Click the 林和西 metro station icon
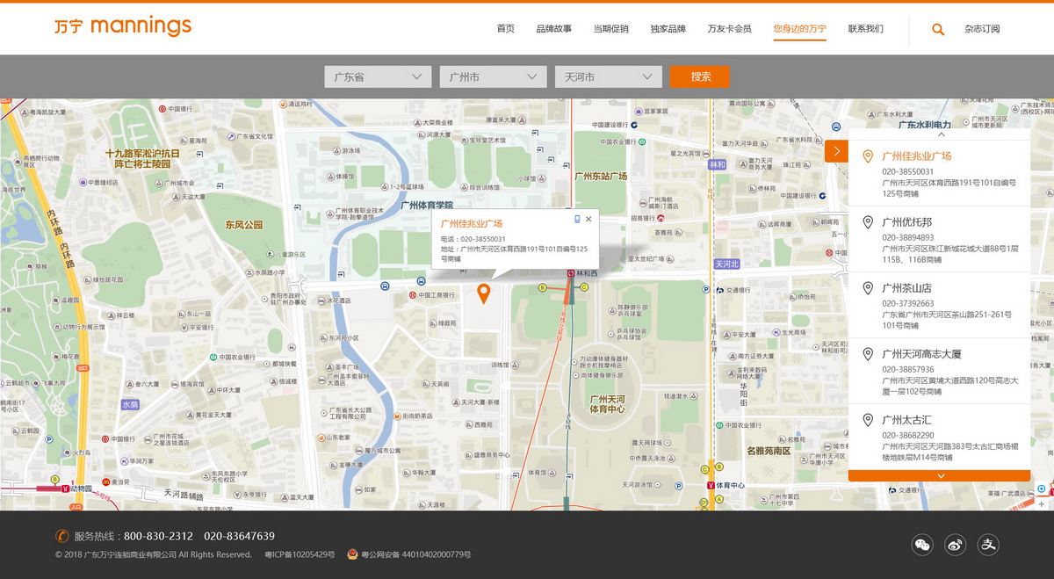This screenshot has height=579, width=1054. pos(570,273)
